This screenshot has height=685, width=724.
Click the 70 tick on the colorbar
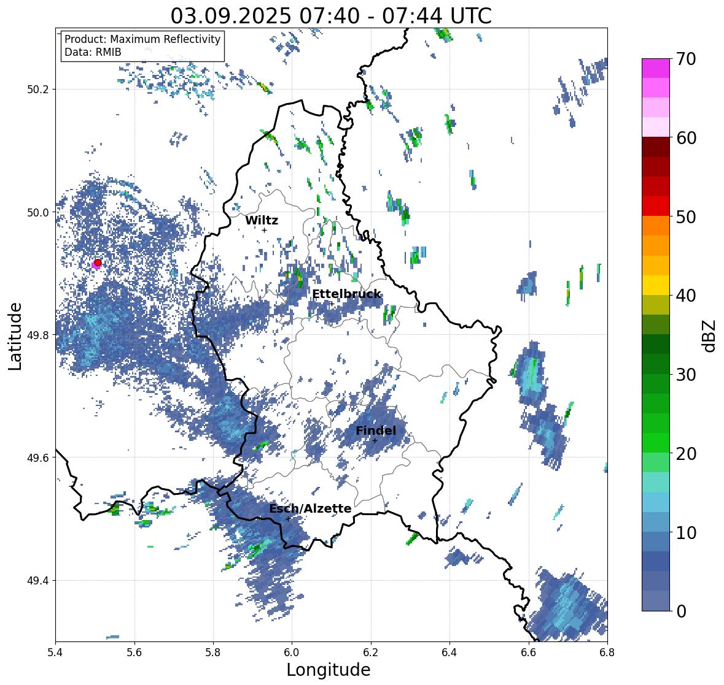(686, 59)
